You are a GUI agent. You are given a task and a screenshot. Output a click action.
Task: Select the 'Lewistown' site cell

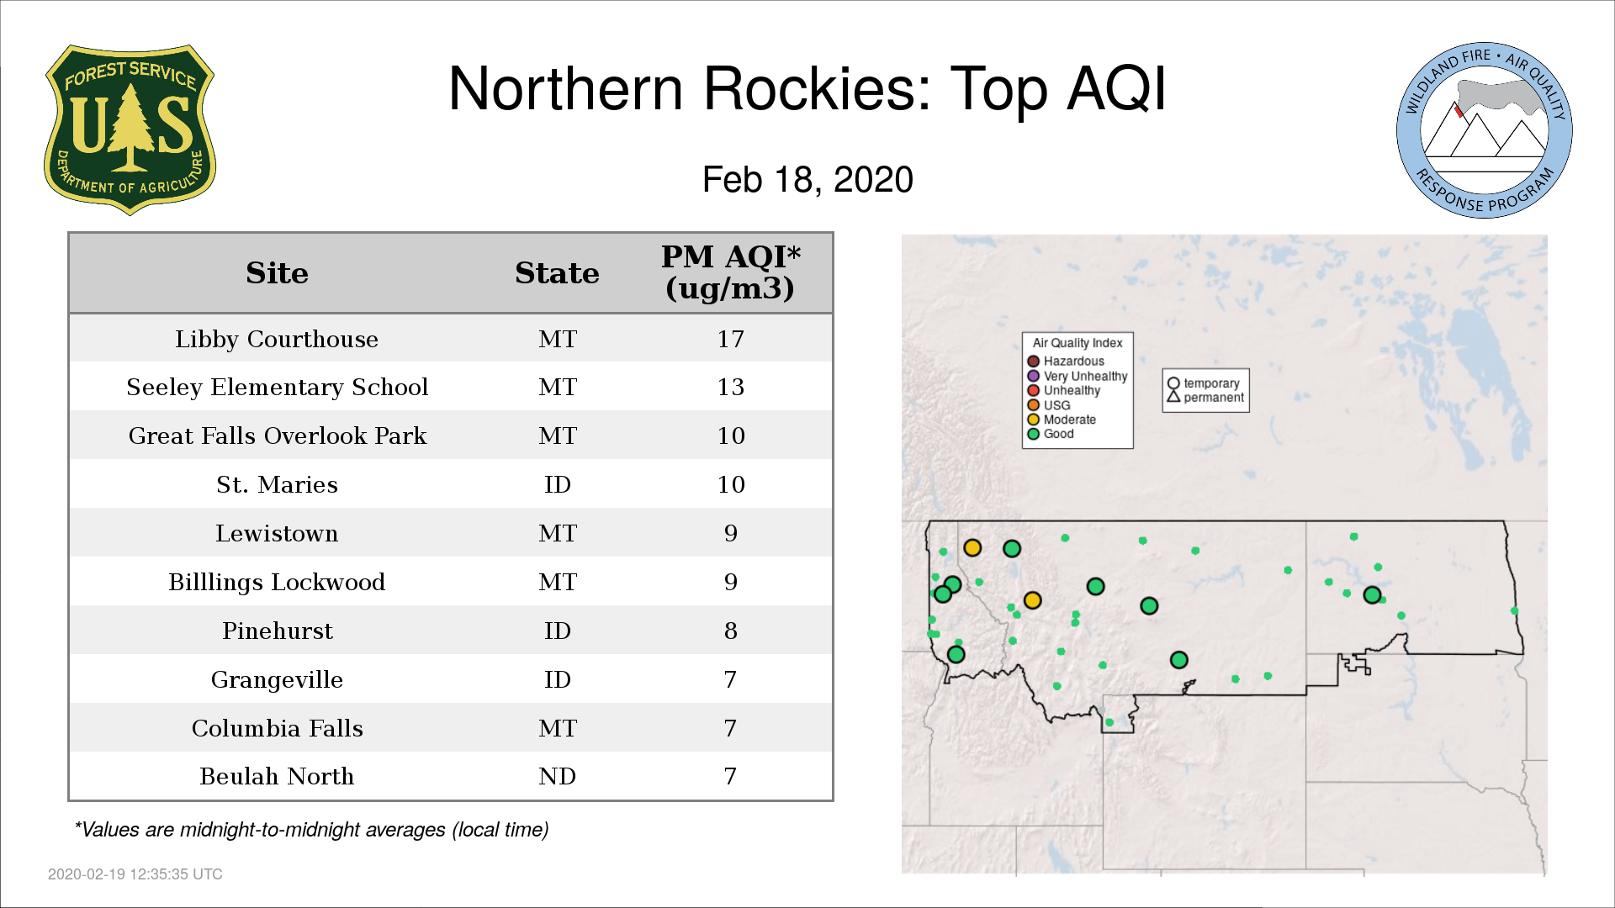tap(277, 534)
